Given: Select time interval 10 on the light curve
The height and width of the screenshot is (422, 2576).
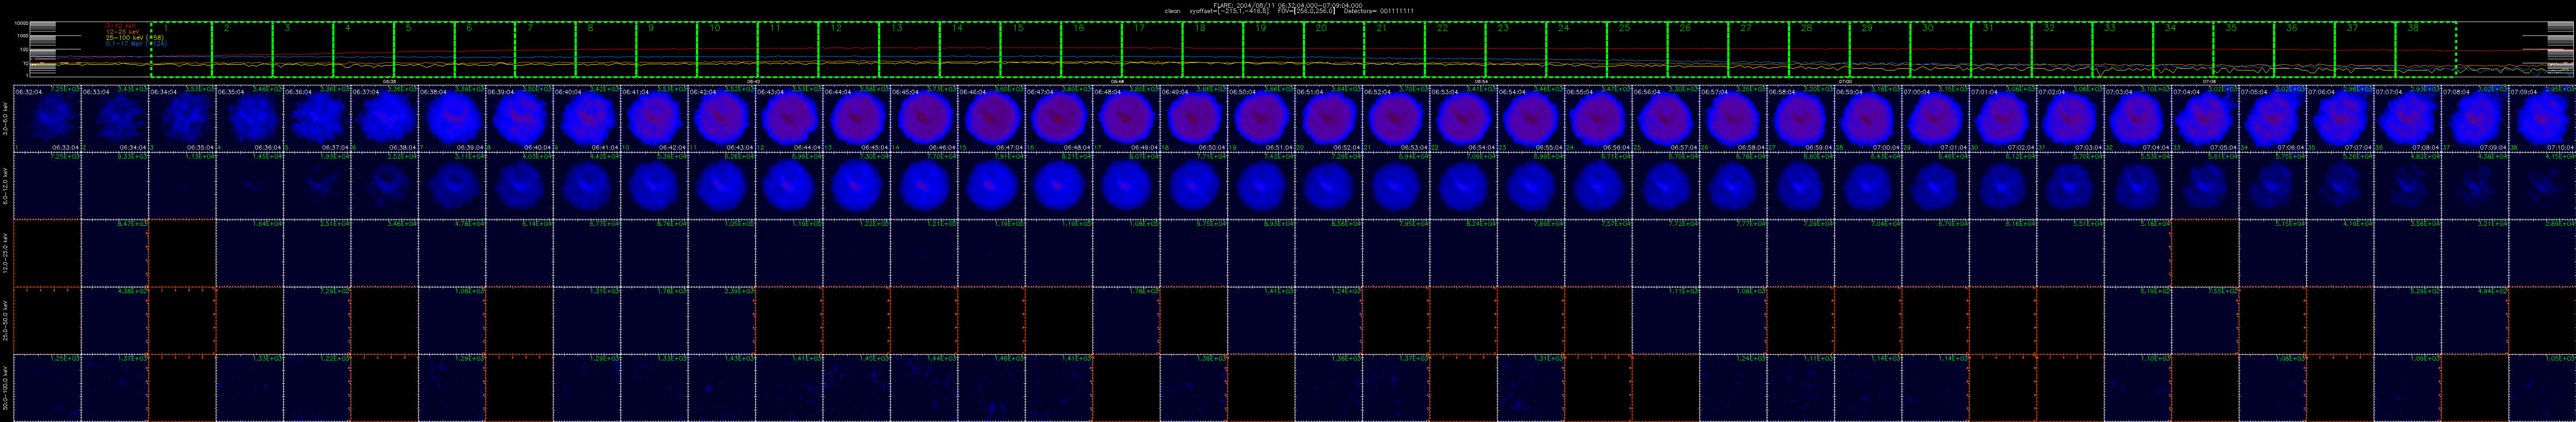Looking at the screenshot, I should tap(727, 49).
